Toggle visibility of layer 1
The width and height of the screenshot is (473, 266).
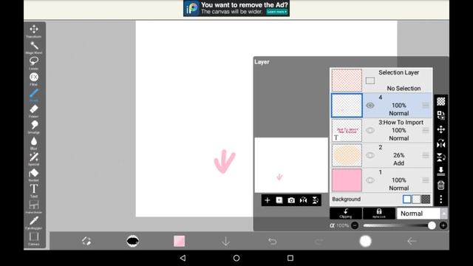click(x=370, y=180)
